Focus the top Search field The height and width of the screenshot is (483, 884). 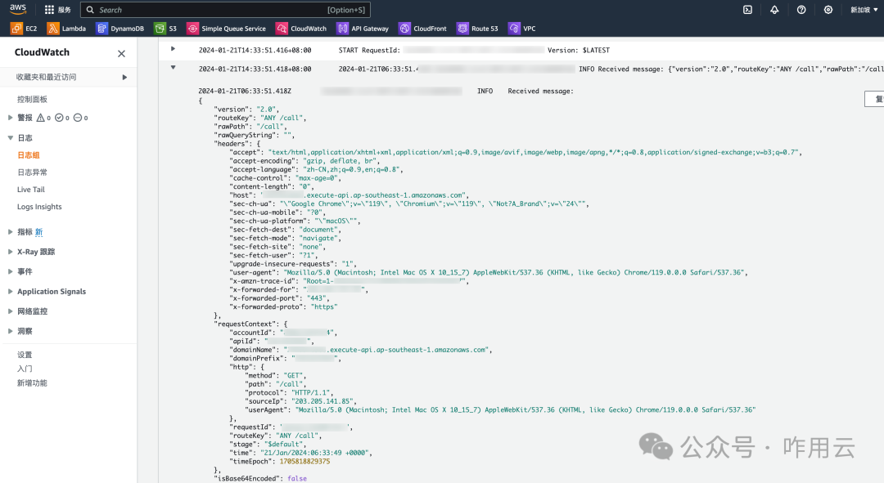click(226, 10)
